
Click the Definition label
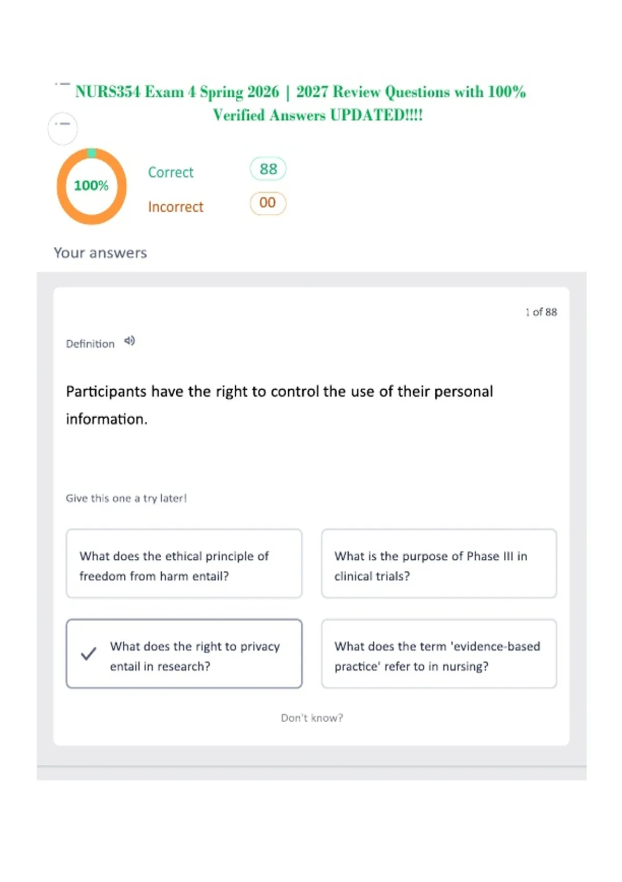pyautogui.click(x=90, y=344)
